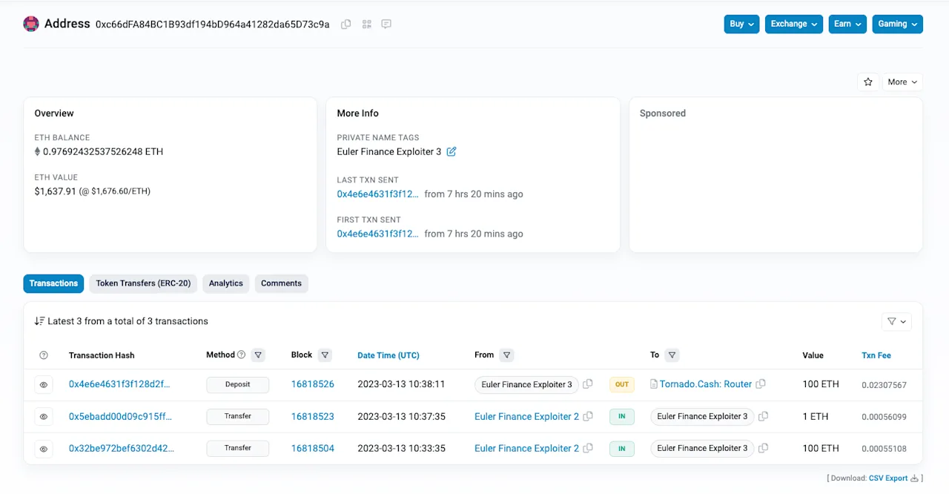Open block 16818526
The image size is (949, 494).
point(313,384)
